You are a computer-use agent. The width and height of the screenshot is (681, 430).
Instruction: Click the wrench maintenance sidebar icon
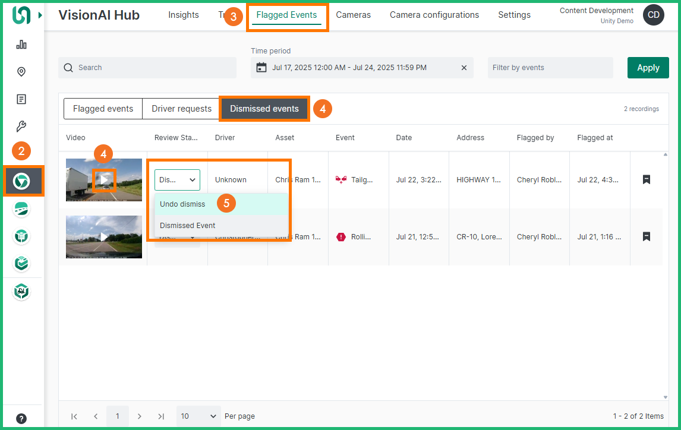pyautogui.click(x=21, y=126)
